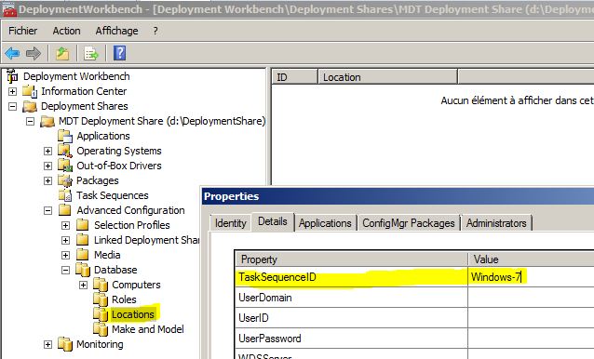The width and height of the screenshot is (594, 359).
Task: Click the Linked Deployment Share folder icon
Action: pyautogui.click(x=83, y=240)
